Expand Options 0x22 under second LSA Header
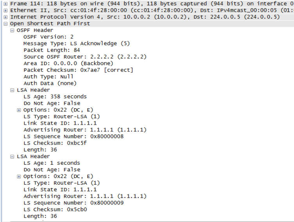The image size is (294, 222). tap(19, 176)
